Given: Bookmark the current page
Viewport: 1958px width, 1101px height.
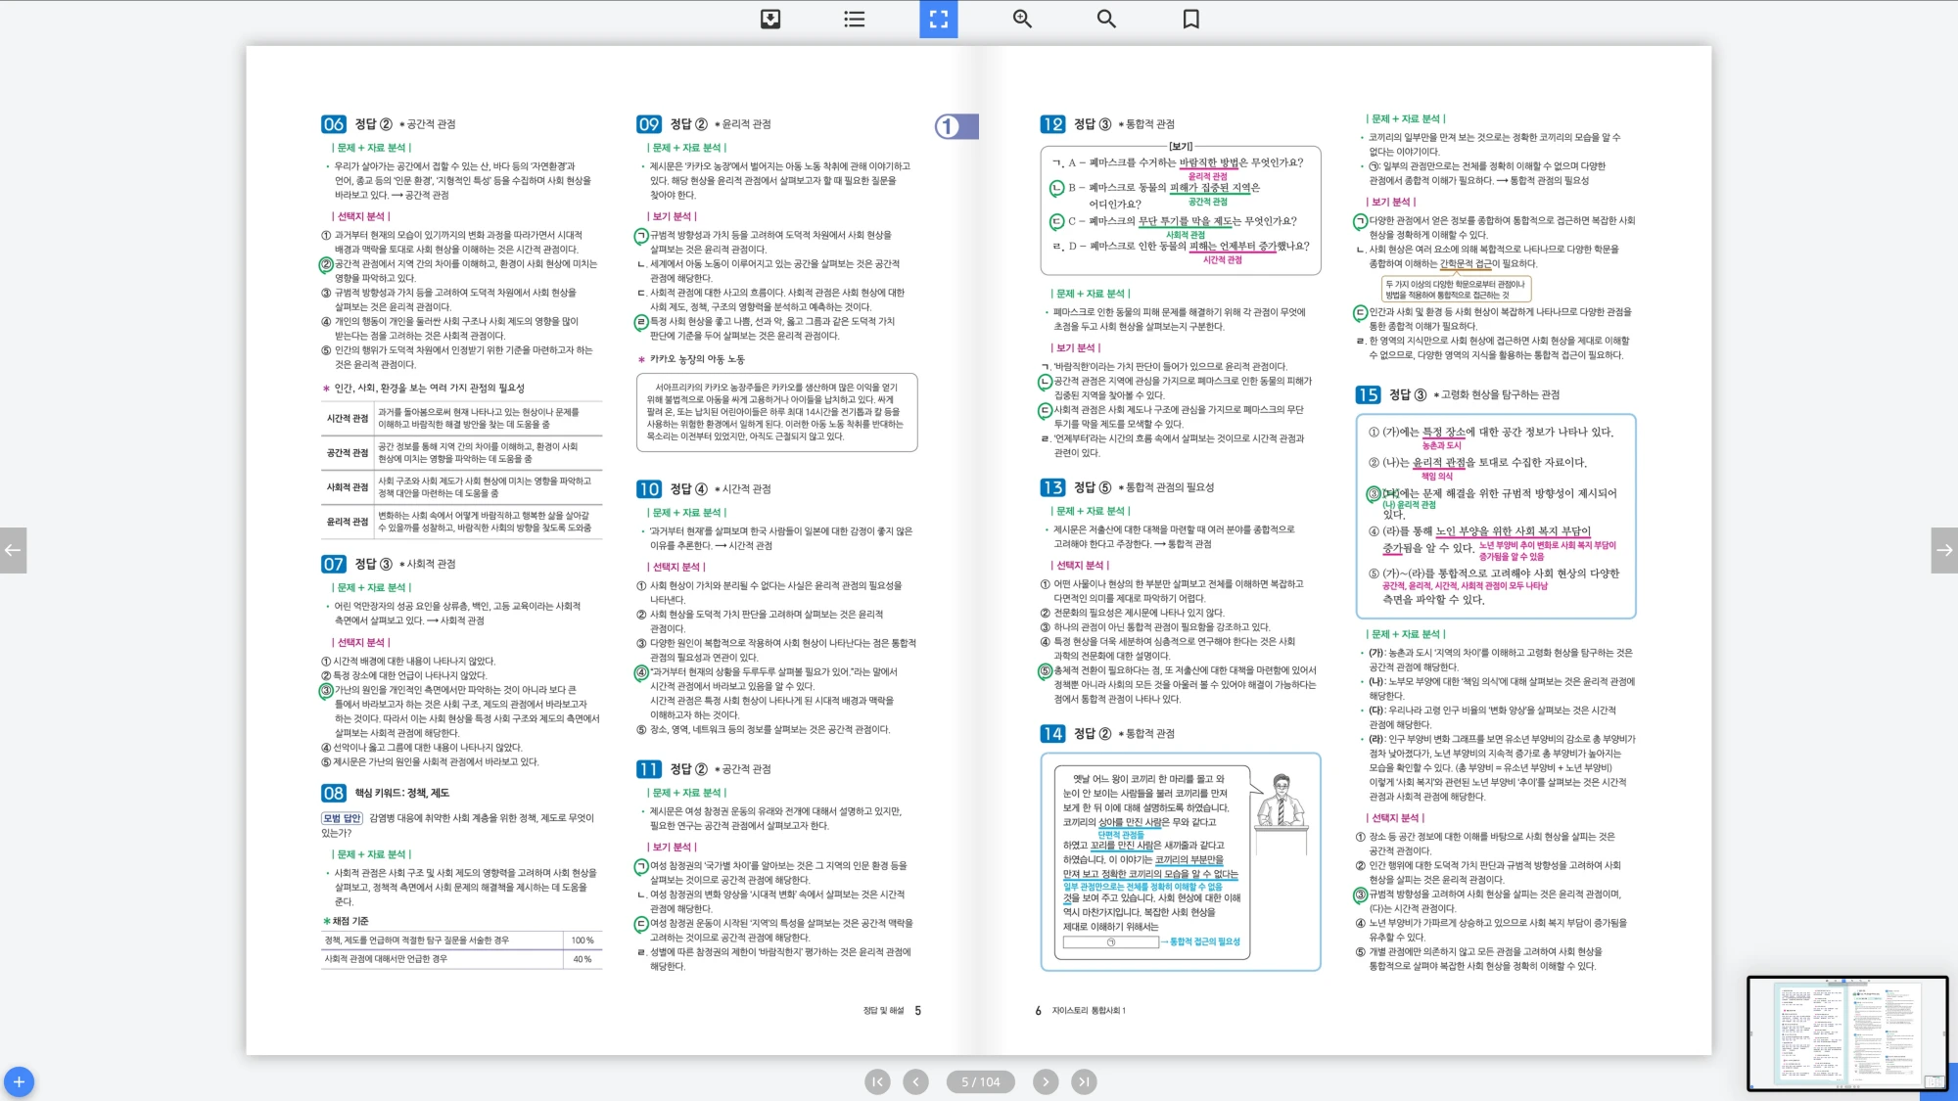Looking at the screenshot, I should [x=1190, y=19].
